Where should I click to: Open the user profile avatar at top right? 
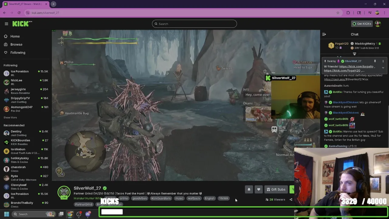pos(378,24)
